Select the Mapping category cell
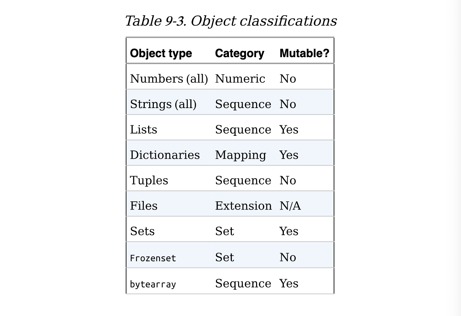 click(x=240, y=155)
